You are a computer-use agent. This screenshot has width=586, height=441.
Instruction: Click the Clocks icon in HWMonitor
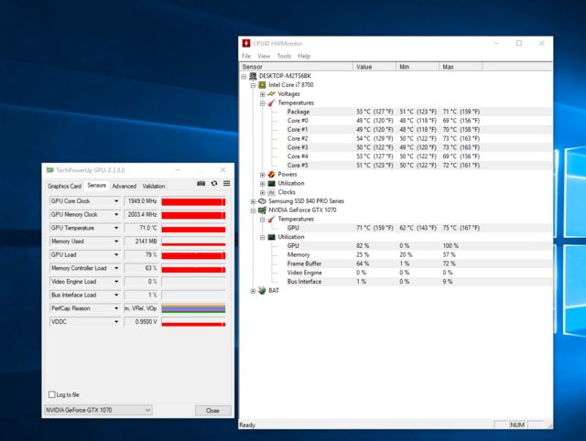pos(272,192)
